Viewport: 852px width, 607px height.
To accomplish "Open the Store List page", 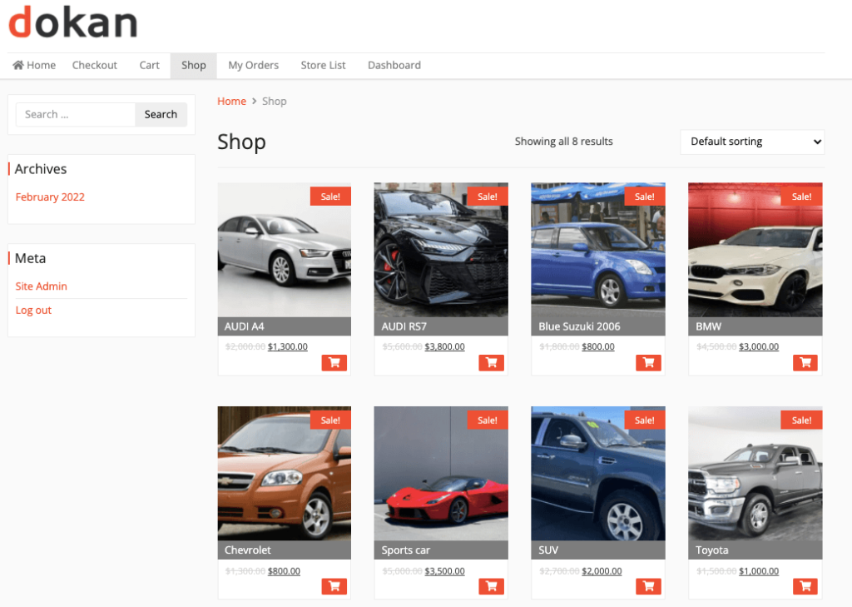I will (324, 65).
